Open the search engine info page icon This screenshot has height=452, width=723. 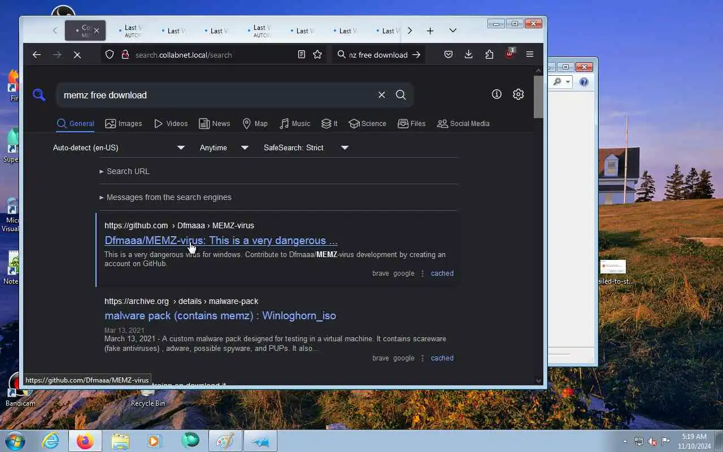[x=496, y=94]
